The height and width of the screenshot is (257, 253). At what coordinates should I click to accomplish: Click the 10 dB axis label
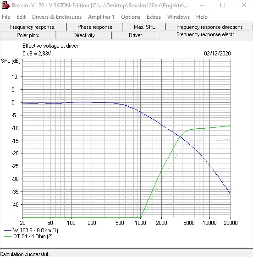click(x=14, y=77)
